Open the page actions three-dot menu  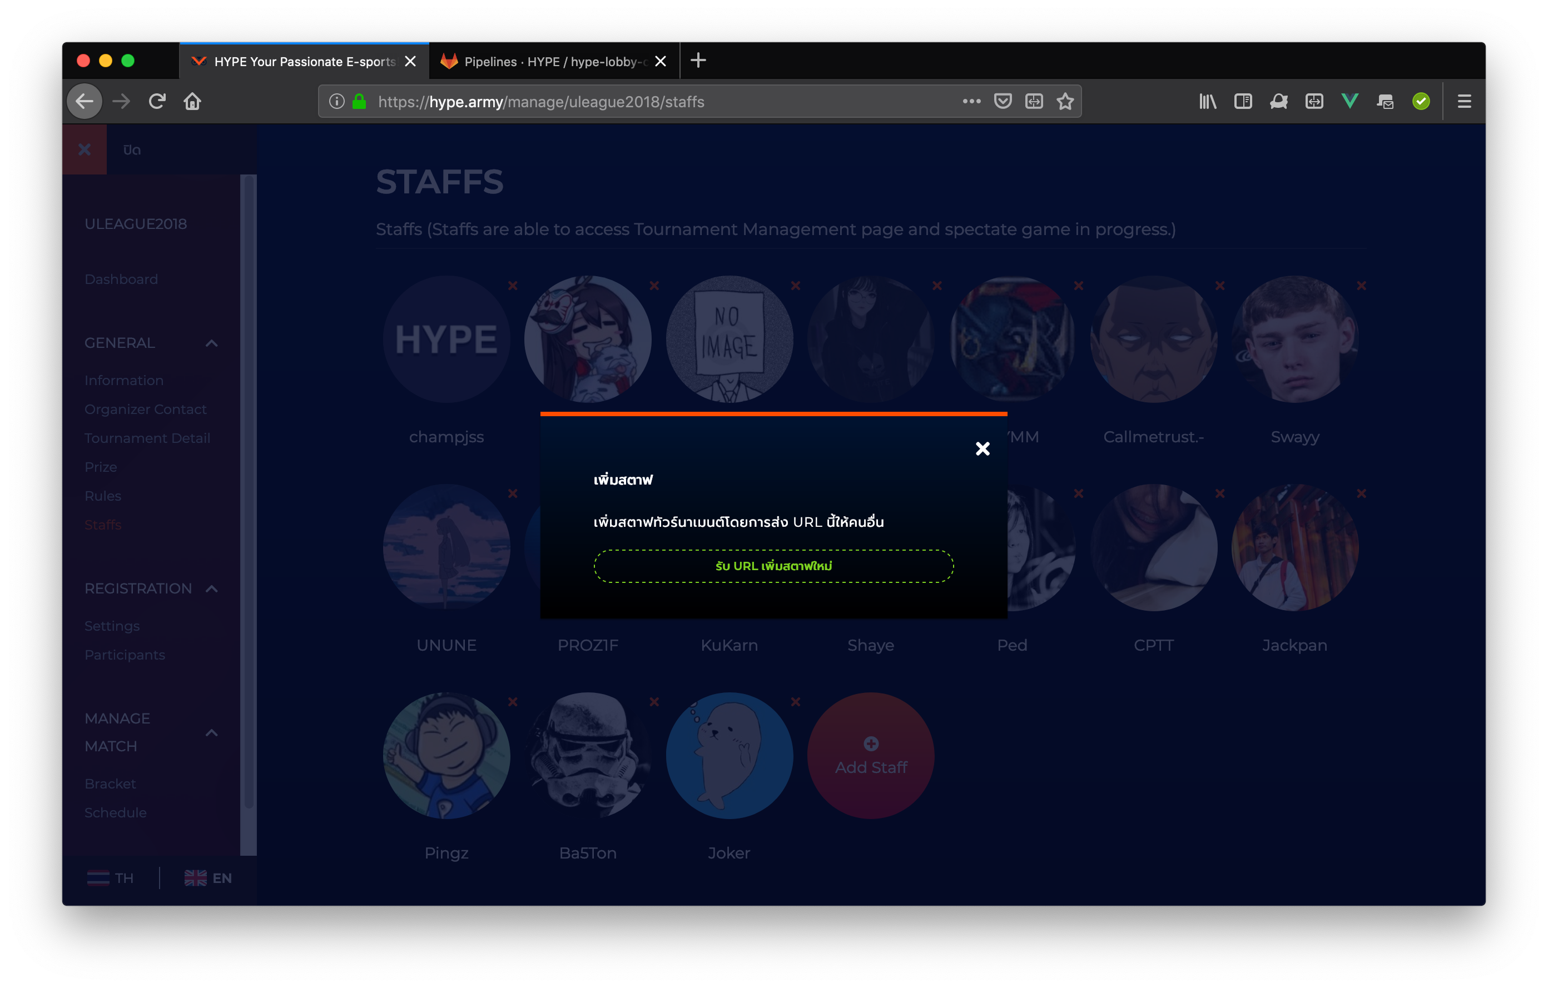971,102
